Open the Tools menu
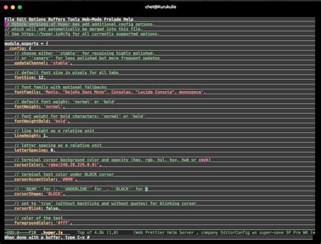The height and width of the screenshot is (244, 321). [74, 19]
